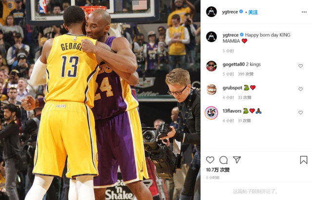312x200 pixels.
Task: Open ygtrece profile from header username
Action: 230,12
